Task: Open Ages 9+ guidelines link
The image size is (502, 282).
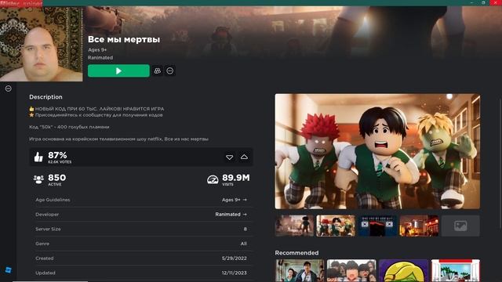Action: point(235,200)
